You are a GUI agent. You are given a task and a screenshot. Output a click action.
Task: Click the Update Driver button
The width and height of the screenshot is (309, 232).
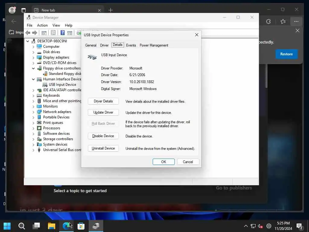[103, 112]
